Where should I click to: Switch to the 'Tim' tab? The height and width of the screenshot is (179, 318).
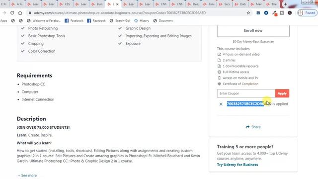click(209, 4)
